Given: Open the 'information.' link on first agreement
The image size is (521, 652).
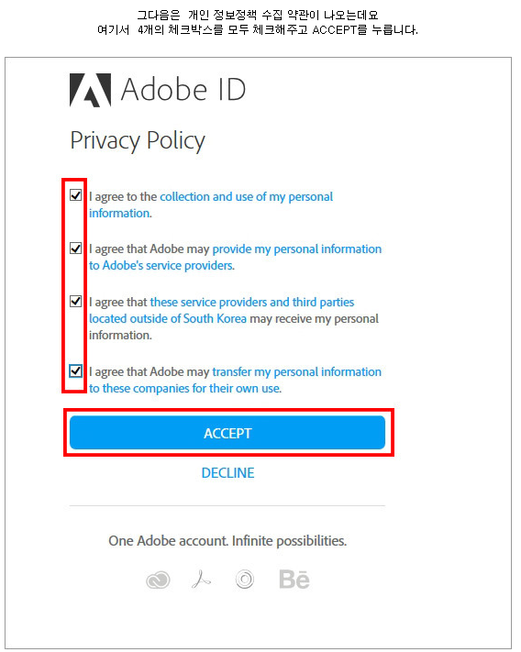Looking at the screenshot, I should point(120,214).
